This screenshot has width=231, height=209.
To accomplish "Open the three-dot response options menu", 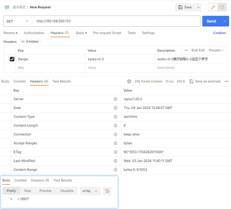I will coord(226,81).
